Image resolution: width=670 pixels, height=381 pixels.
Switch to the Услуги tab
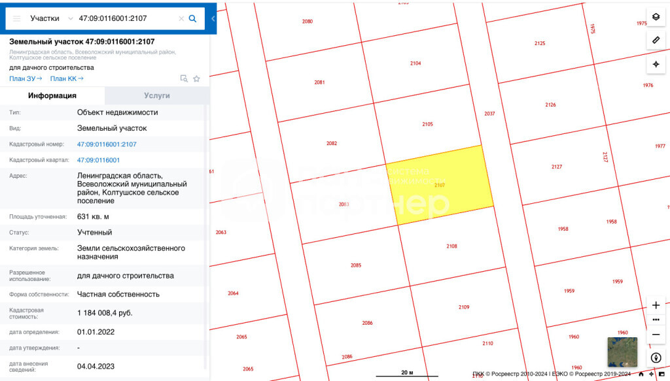point(157,95)
